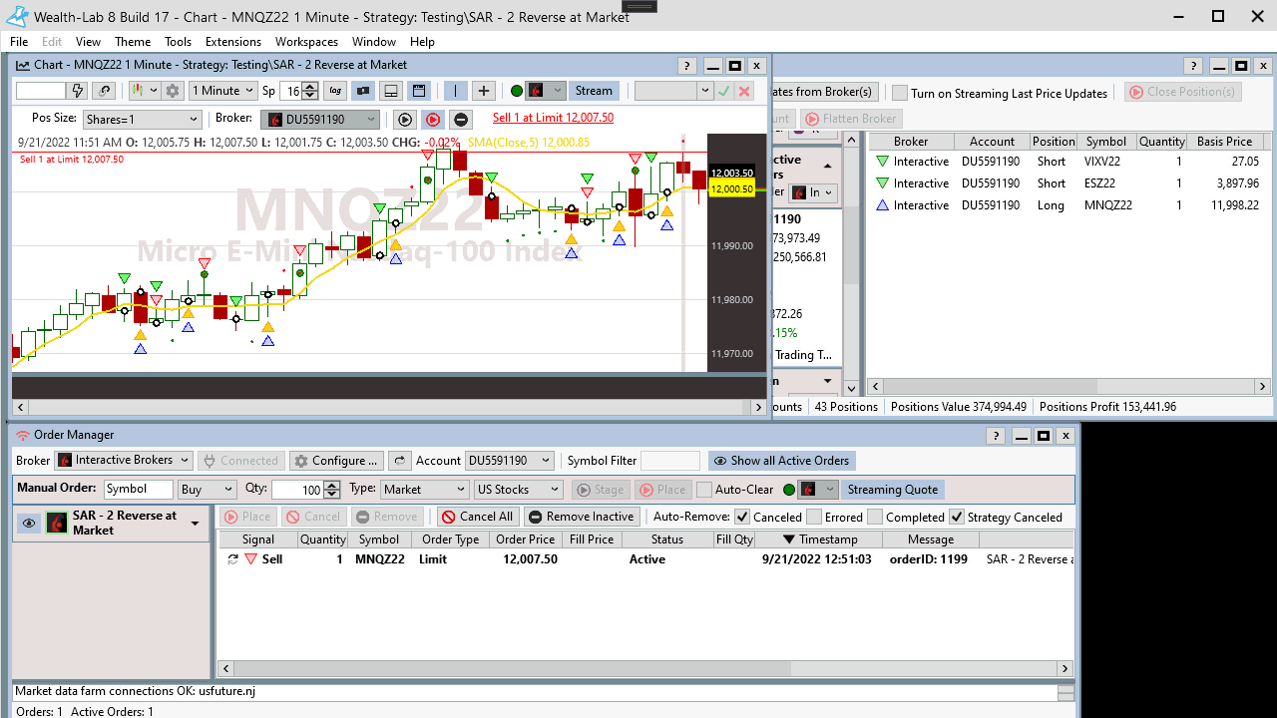
Task: Toggle the Stream button in chart toolbar
Action: [x=594, y=91]
